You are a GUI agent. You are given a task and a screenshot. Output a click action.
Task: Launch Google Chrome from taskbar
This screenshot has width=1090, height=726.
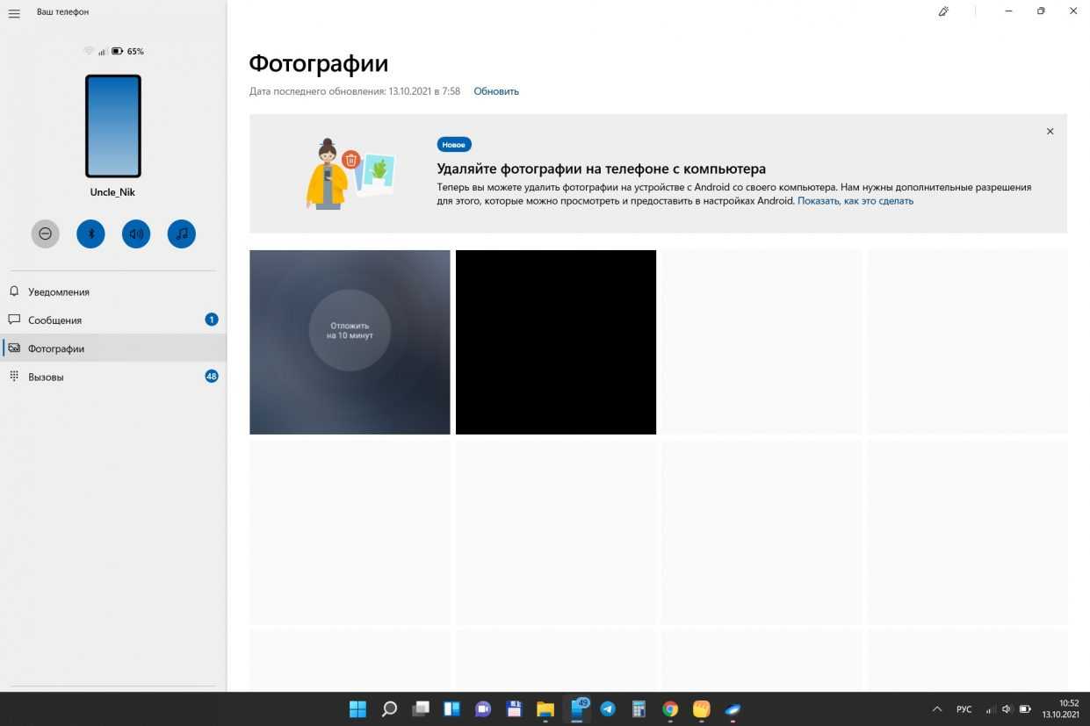point(670,709)
